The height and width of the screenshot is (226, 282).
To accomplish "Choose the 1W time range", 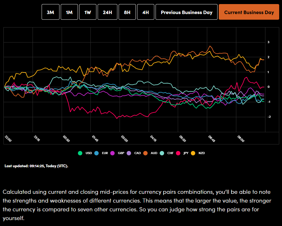I will point(88,12).
